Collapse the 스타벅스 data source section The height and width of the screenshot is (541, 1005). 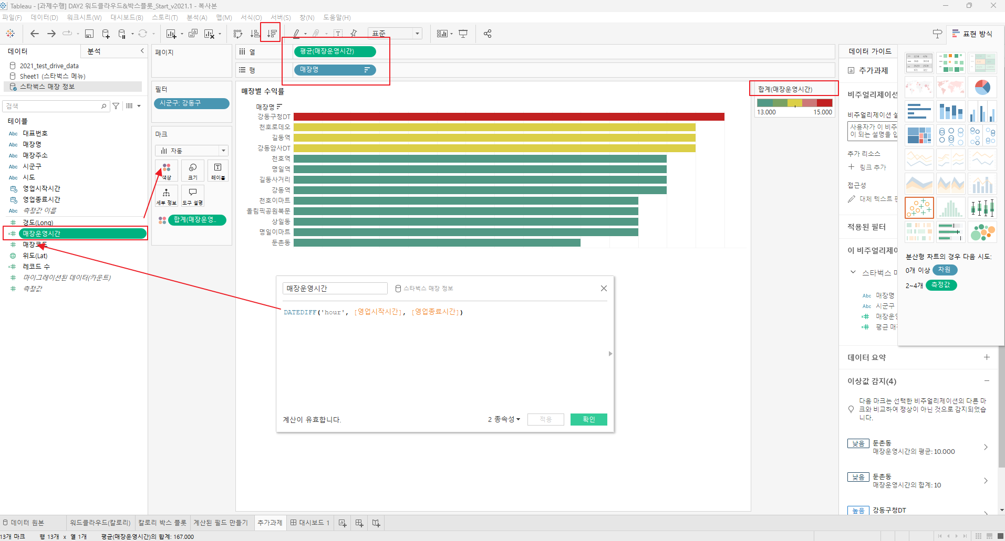pos(853,272)
